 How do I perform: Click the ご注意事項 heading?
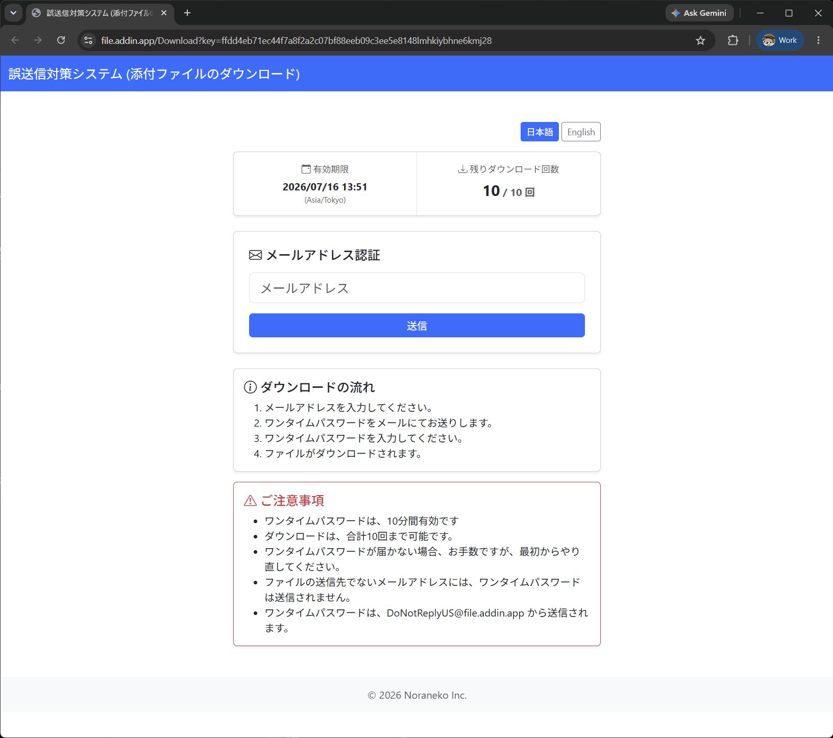[292, 501]
